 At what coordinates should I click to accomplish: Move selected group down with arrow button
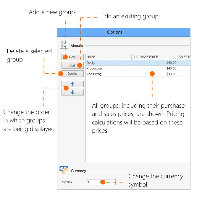pyautogui.click(x=72, y=92)
